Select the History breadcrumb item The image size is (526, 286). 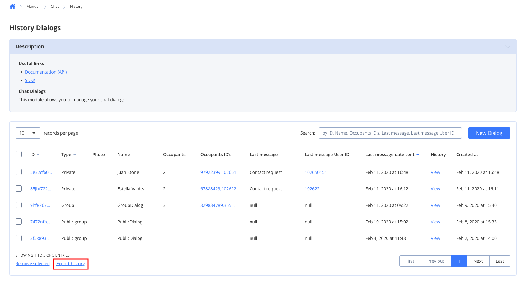(76, 7)
